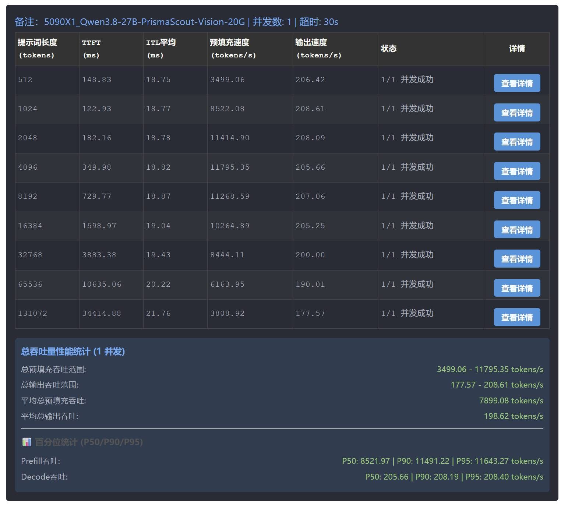This screenshot has height=505, width=561.
Task: Click prefill speed value 6163.95
Action: coord(227,284)
